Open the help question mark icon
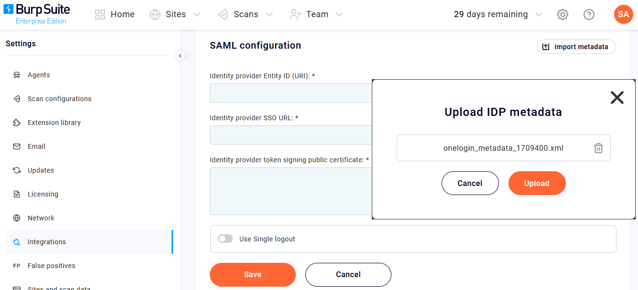 [x=589, y=14]
